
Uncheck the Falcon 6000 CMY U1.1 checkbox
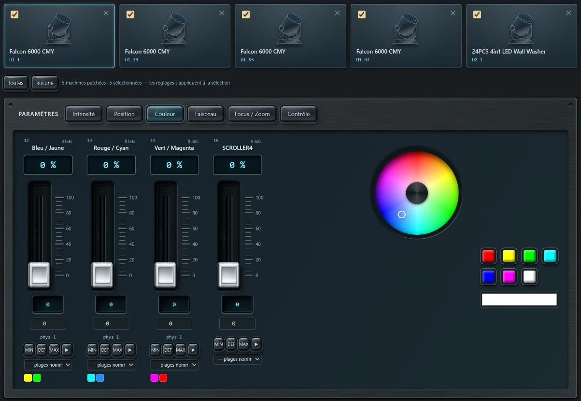point(14,14)
